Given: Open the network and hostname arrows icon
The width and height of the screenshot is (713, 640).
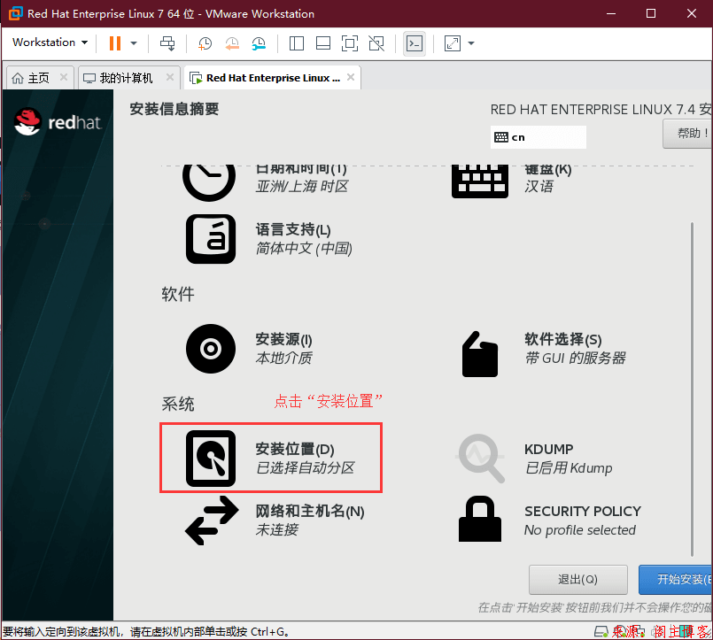Looking at the screenshot, I should pos(212,520).
